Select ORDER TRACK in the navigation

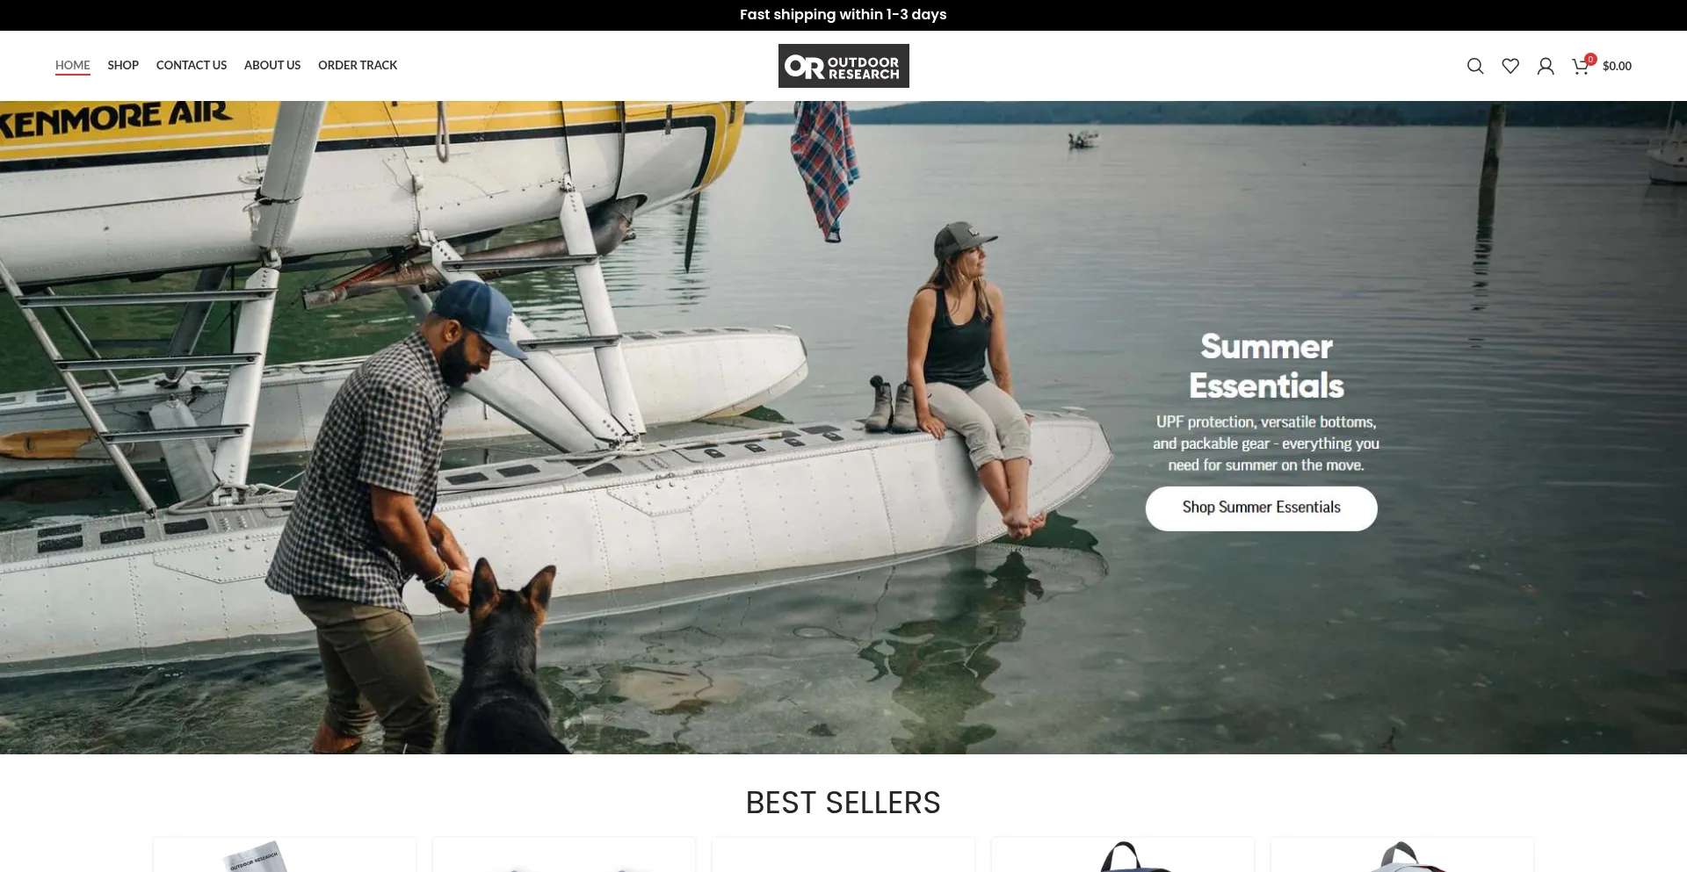pyautogui.click(x=358, y=65)
